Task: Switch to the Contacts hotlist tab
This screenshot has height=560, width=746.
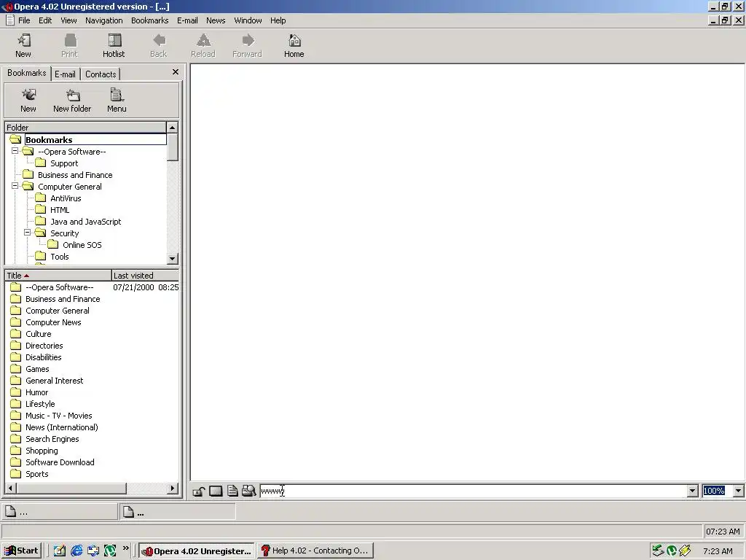Action: (x=101, y=74)
